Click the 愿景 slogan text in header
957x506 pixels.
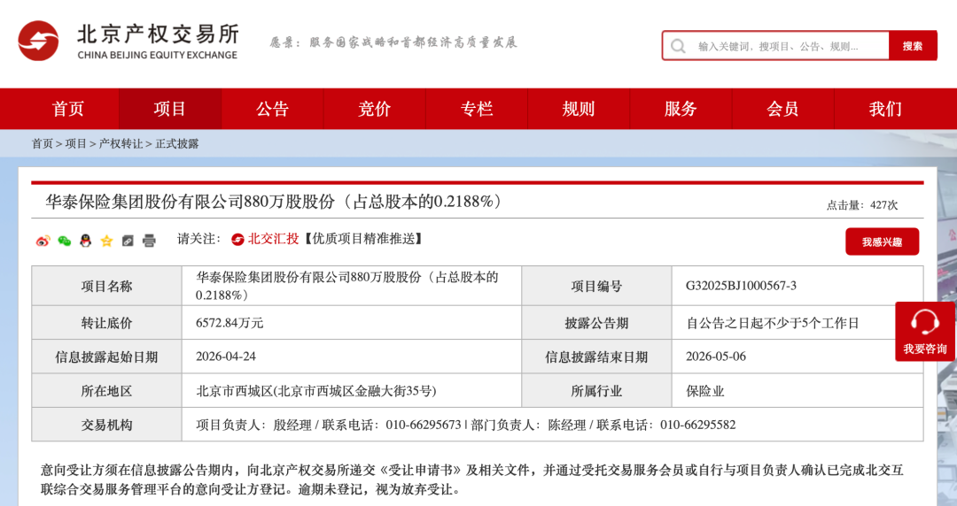pos(393,42)
